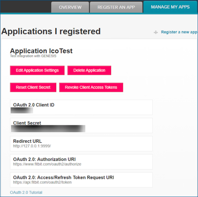The image size is (198, 197).
Task: Click the Application IcoTest heading
Action: (41, 51)
